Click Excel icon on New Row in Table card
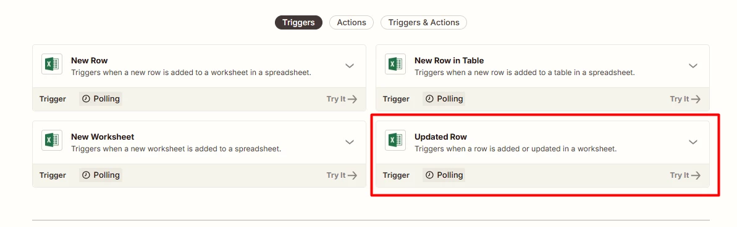 pos(395,64)
